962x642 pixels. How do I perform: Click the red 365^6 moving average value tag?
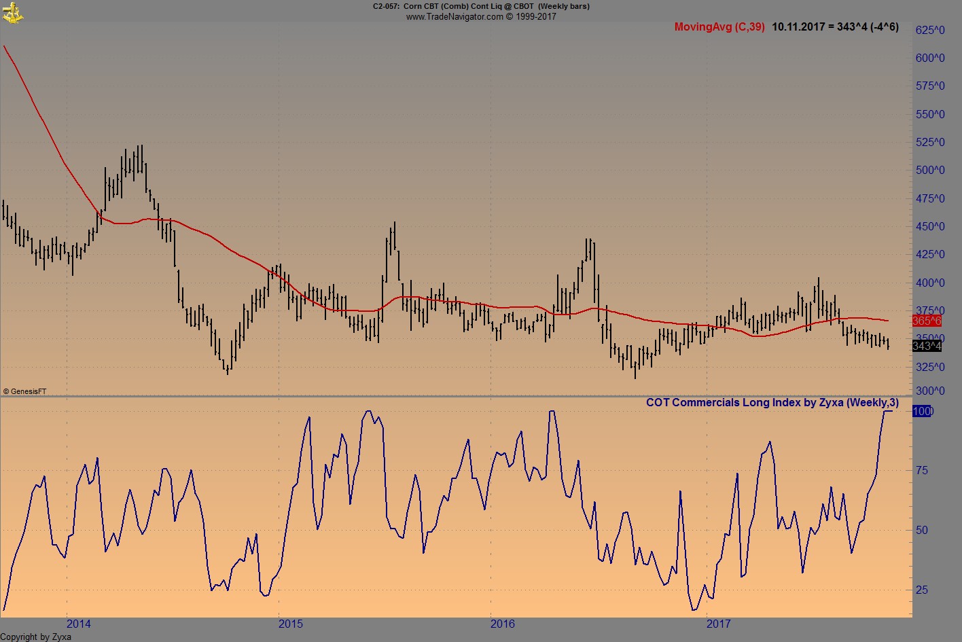[x=927, y=321]
